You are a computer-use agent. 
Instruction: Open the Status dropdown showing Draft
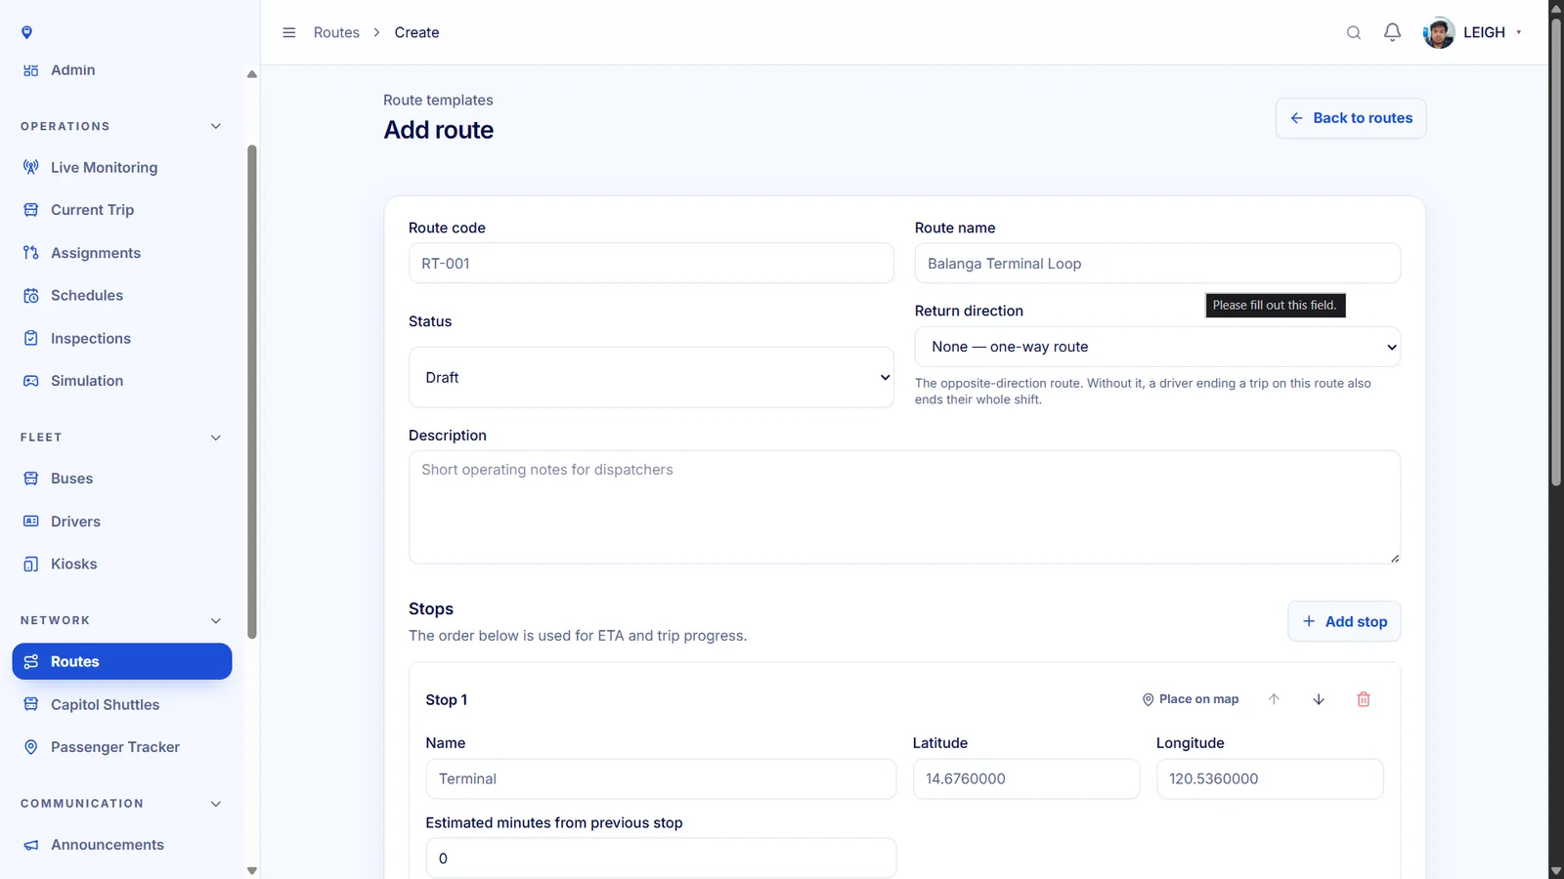(651, 377)
